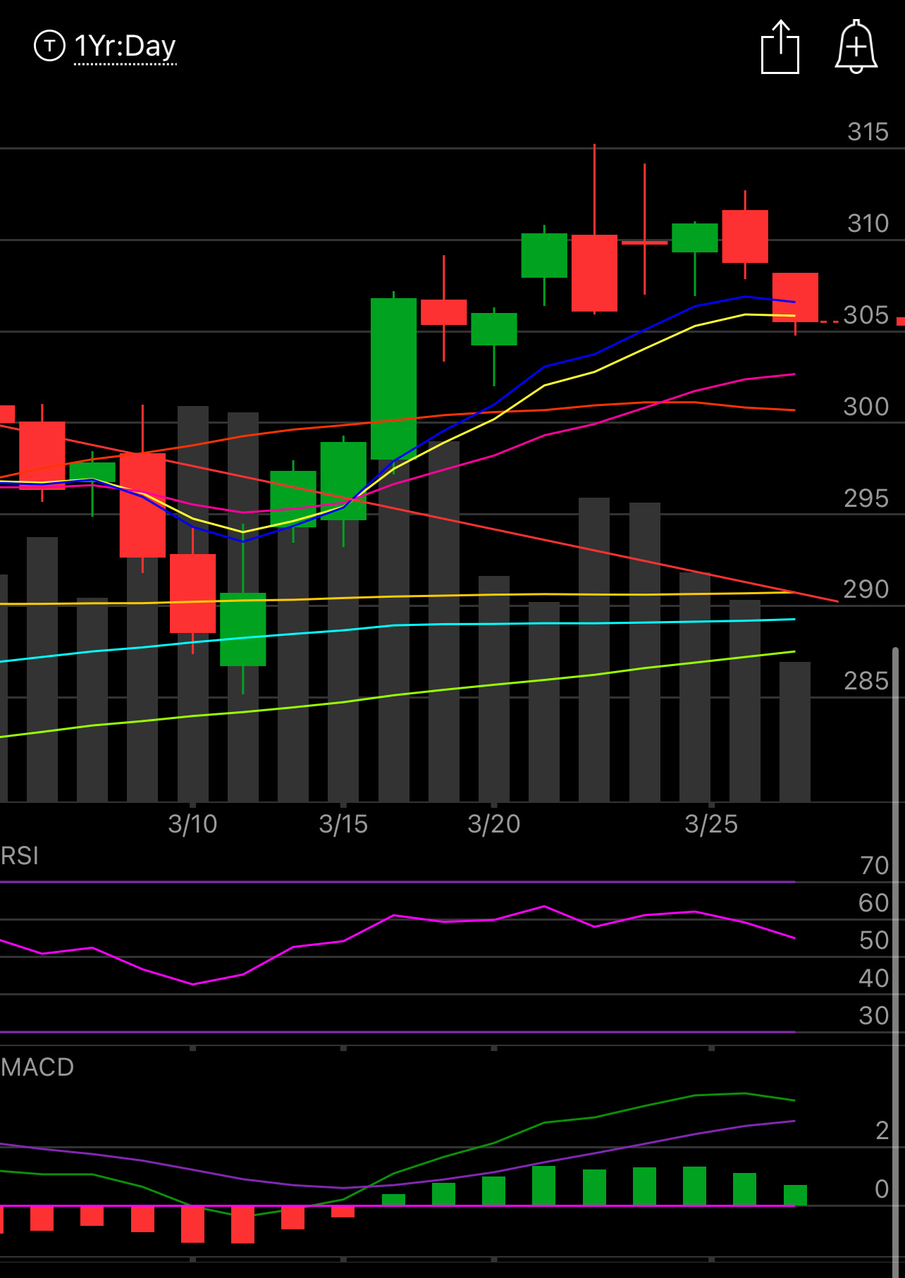The width and height of the screenshot is (905, 1278).
Task: Select the green candle at the 3/10 low
Action: coord(243,629)
